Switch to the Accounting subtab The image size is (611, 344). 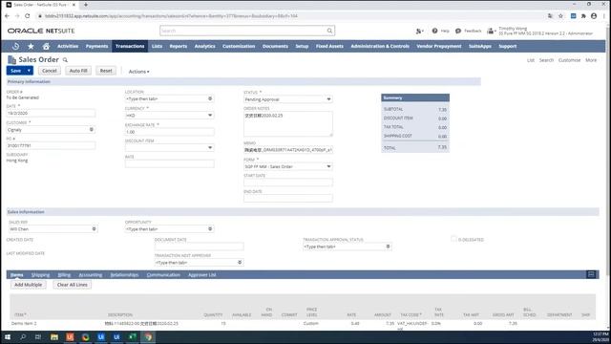point(91,275)
